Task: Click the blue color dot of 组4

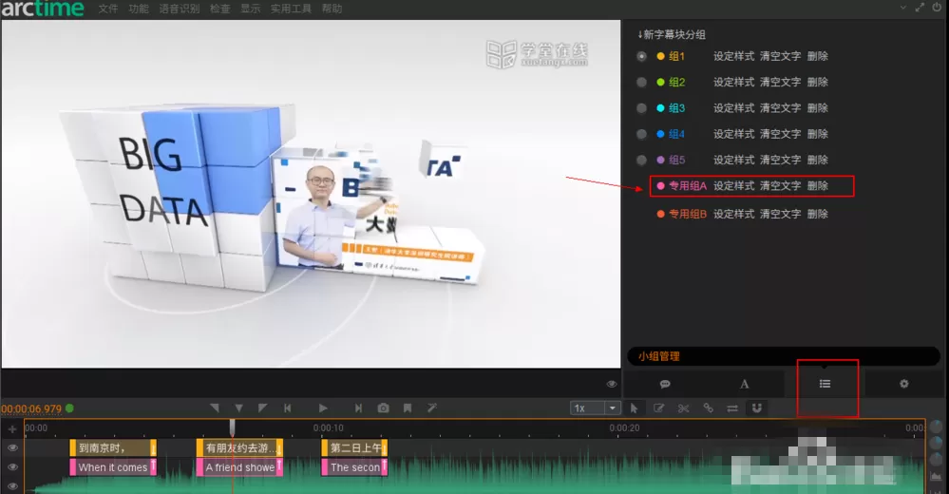Action: point(660,134)
